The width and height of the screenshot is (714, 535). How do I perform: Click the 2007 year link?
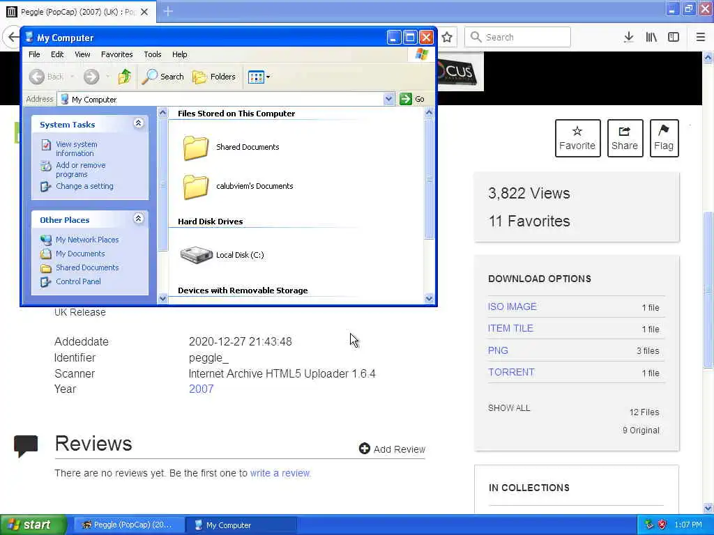pyautogui.click(x=202, y=389)
